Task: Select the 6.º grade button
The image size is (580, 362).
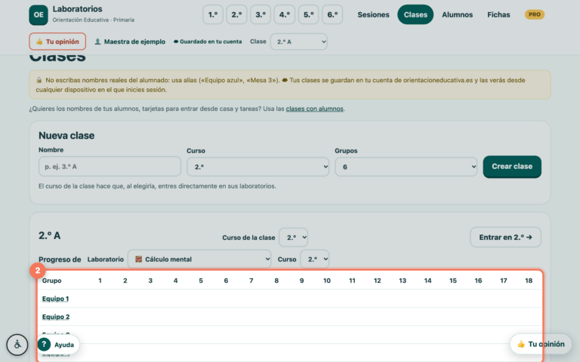Action: [x=332, y=15]
